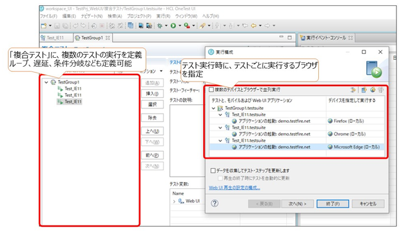This screenshot has height=239, width=406.
Task: Click the 終了(F) button in dialog
Action: click(x=333, y=204)
